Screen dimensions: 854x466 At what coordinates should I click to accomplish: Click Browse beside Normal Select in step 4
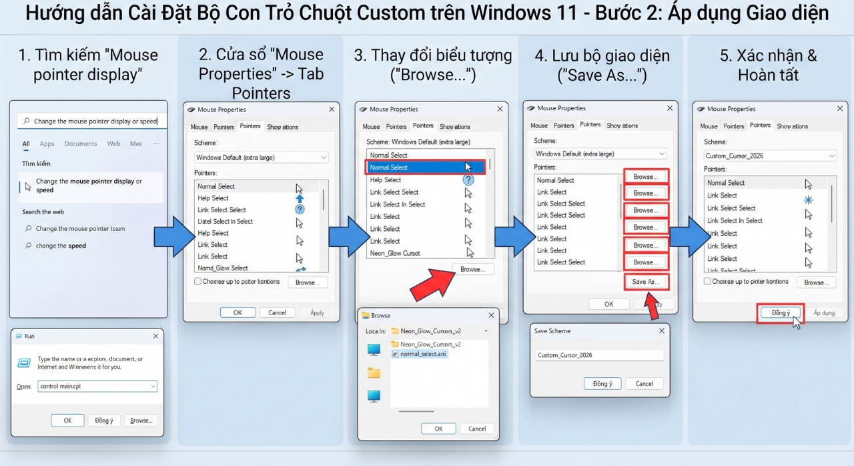click(x=646, y=177)
